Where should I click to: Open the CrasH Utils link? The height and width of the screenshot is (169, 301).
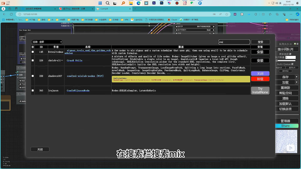[x=74, y=60]
